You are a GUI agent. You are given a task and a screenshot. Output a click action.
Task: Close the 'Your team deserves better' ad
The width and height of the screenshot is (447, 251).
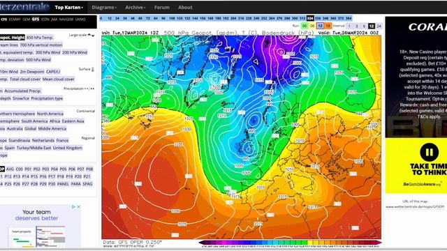tap(79, 207)
